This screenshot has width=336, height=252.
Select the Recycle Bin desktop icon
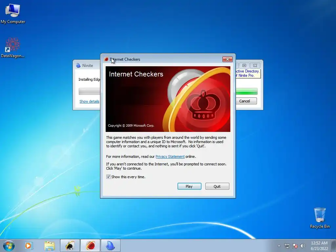click(x=320, y=218)
